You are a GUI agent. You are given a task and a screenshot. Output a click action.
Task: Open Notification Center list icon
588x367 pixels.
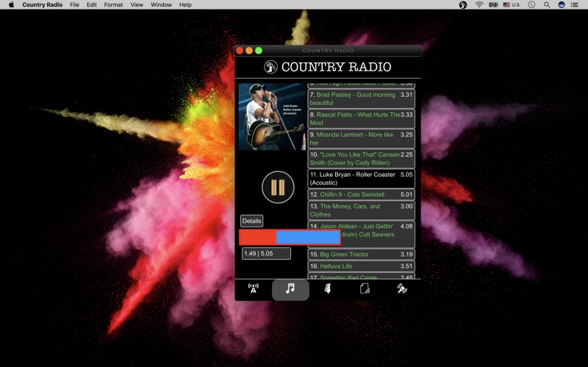[x=575, y=5]
